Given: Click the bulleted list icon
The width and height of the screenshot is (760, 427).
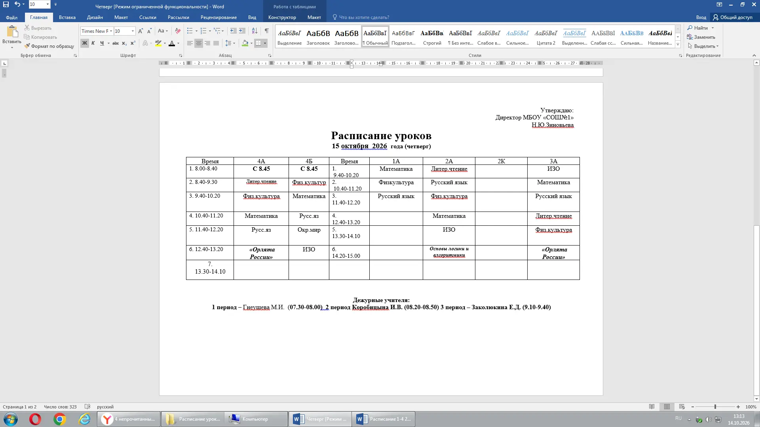Looking at the screenshot, I should pos(190,31).
